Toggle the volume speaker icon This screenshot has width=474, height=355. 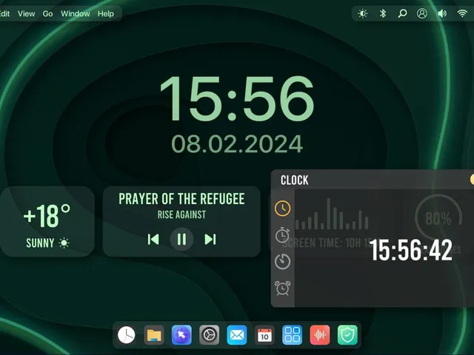(442, 13)
